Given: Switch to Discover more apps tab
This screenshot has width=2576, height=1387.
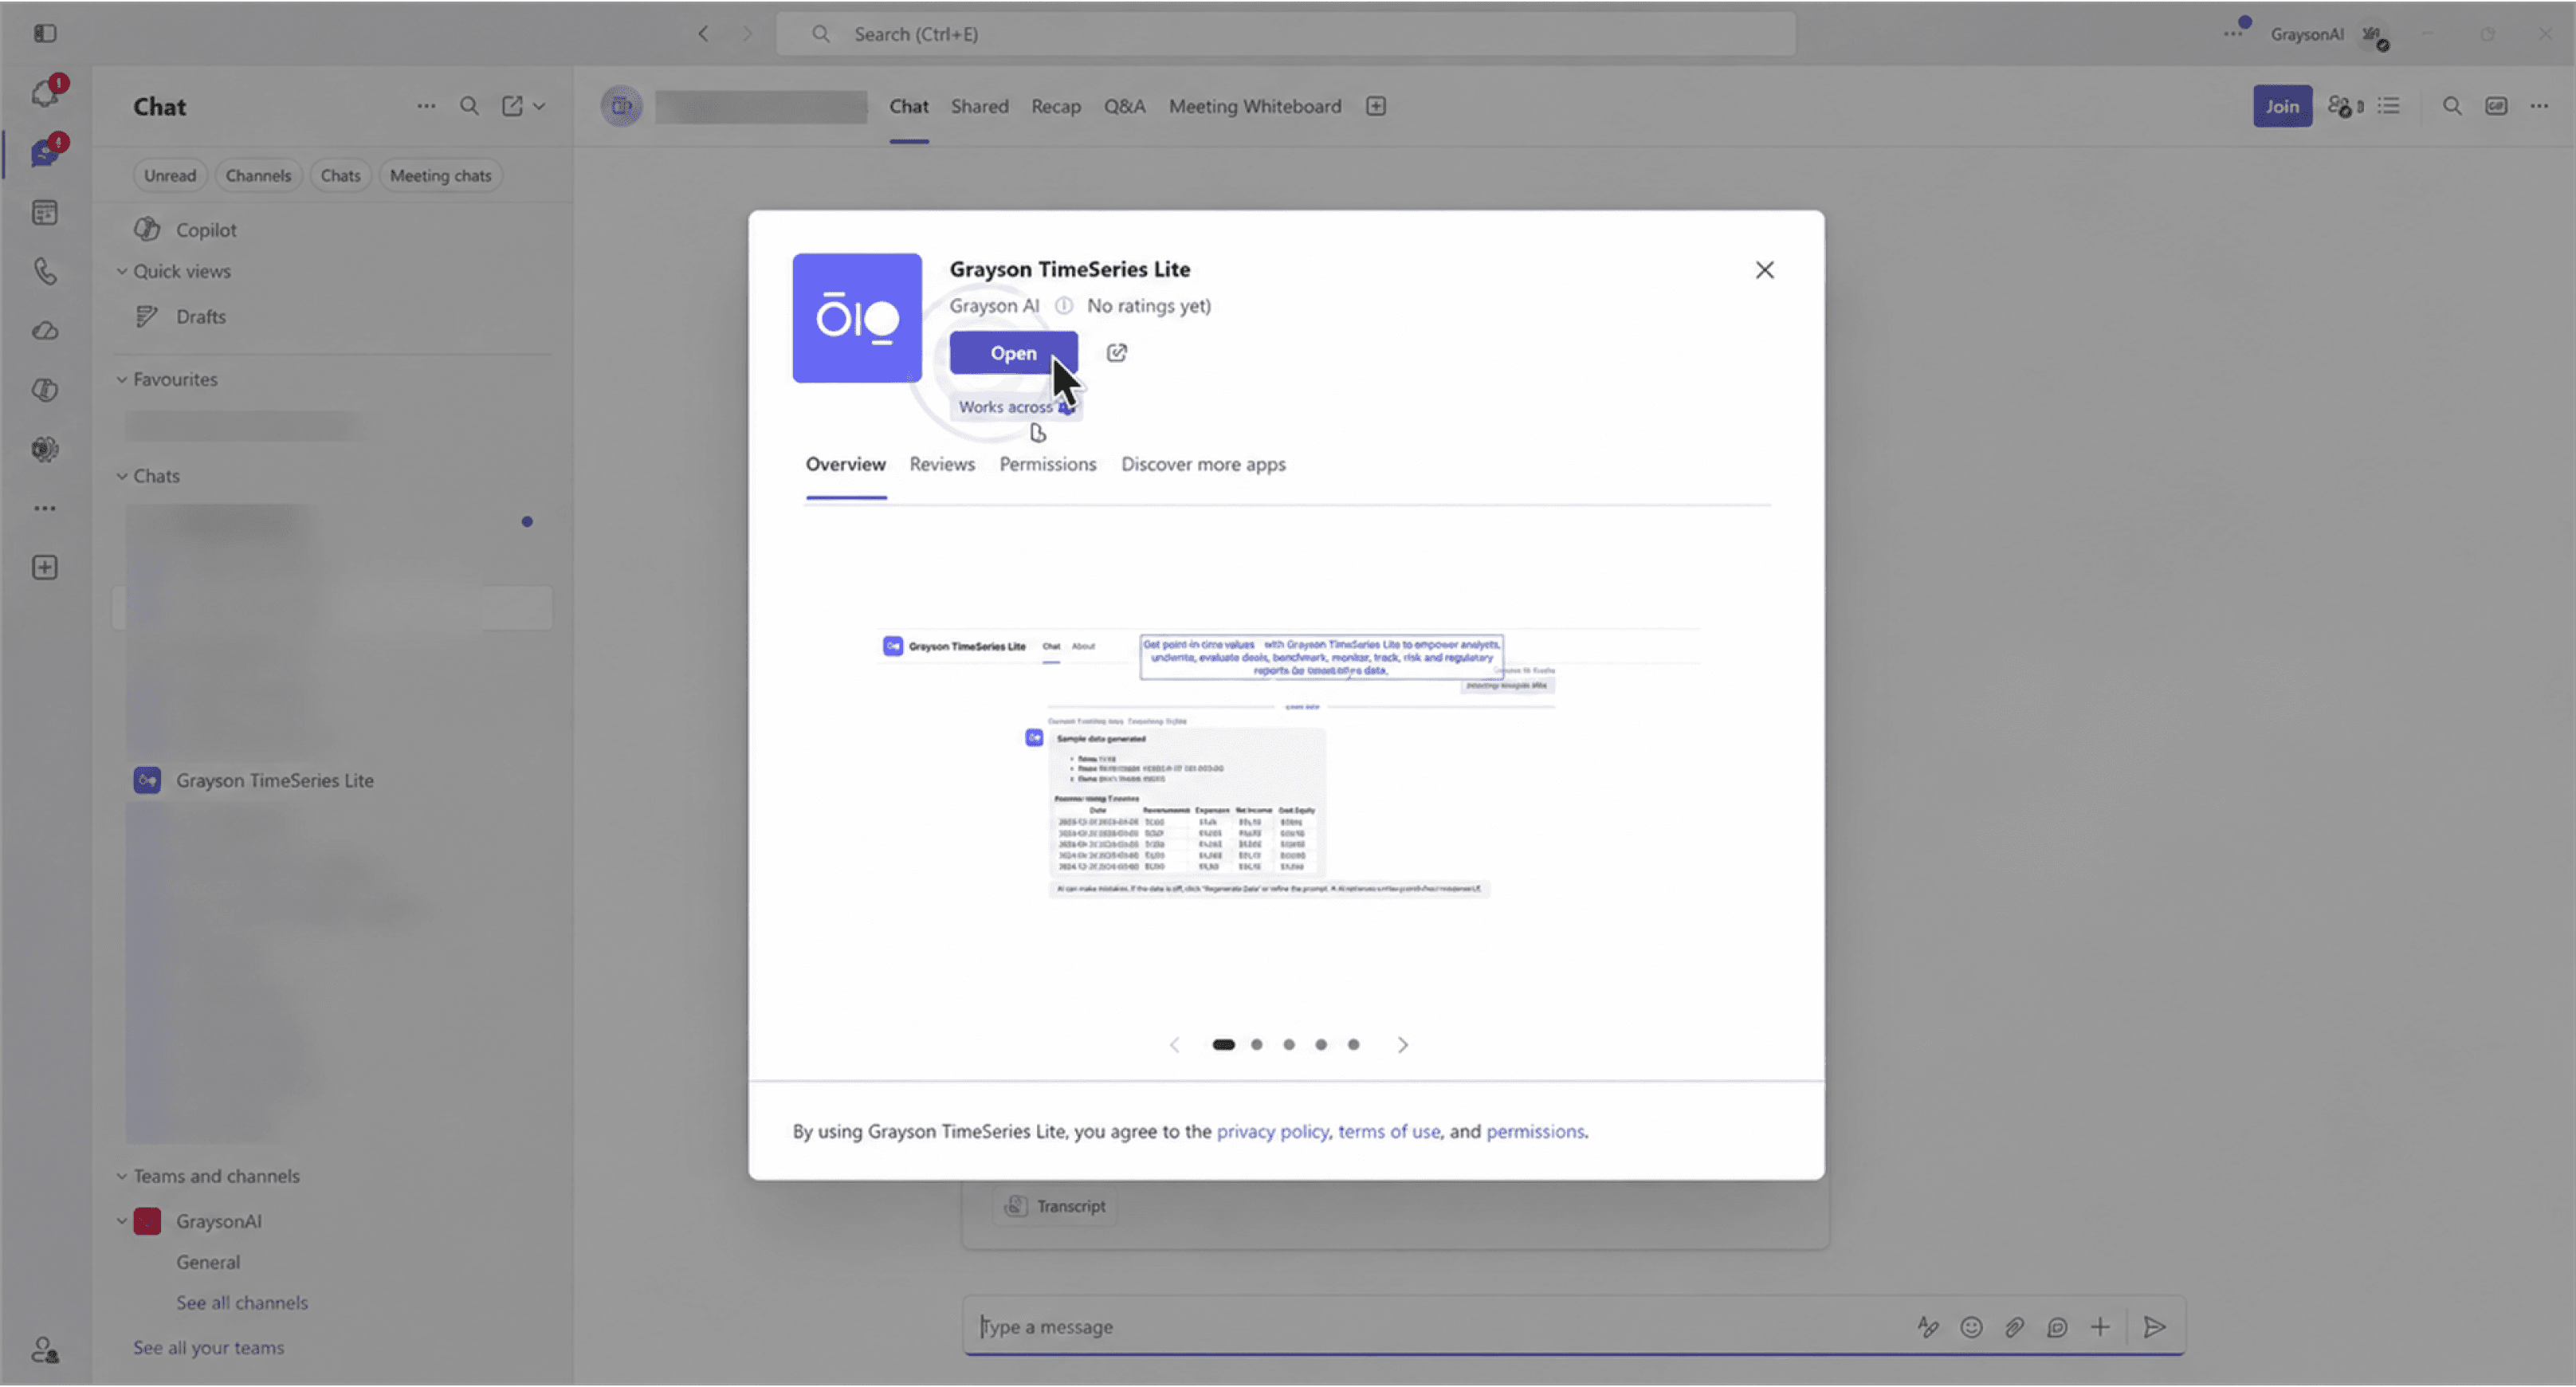Looking at the screenshot, I should click(x=1203, y=465).
